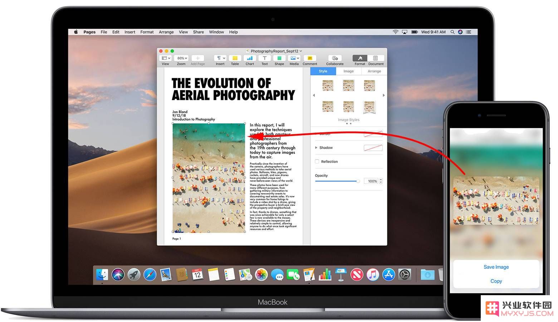Open the Collaborate button

click(335, 58)
